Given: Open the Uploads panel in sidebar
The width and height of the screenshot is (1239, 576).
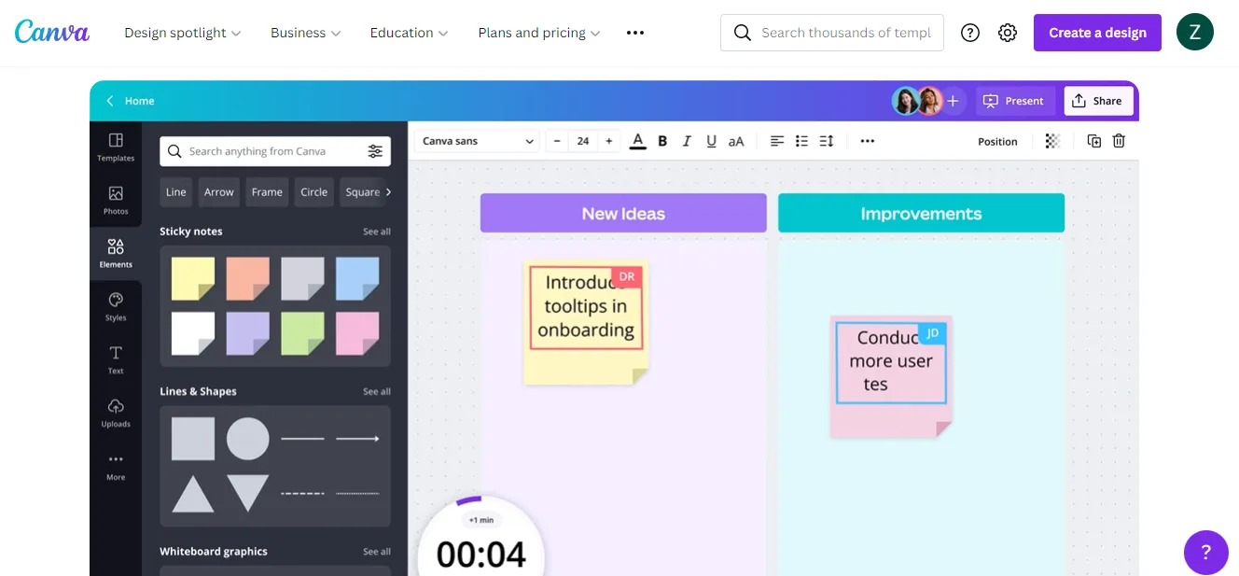Looking at the screenshot, I should (116, 413).
